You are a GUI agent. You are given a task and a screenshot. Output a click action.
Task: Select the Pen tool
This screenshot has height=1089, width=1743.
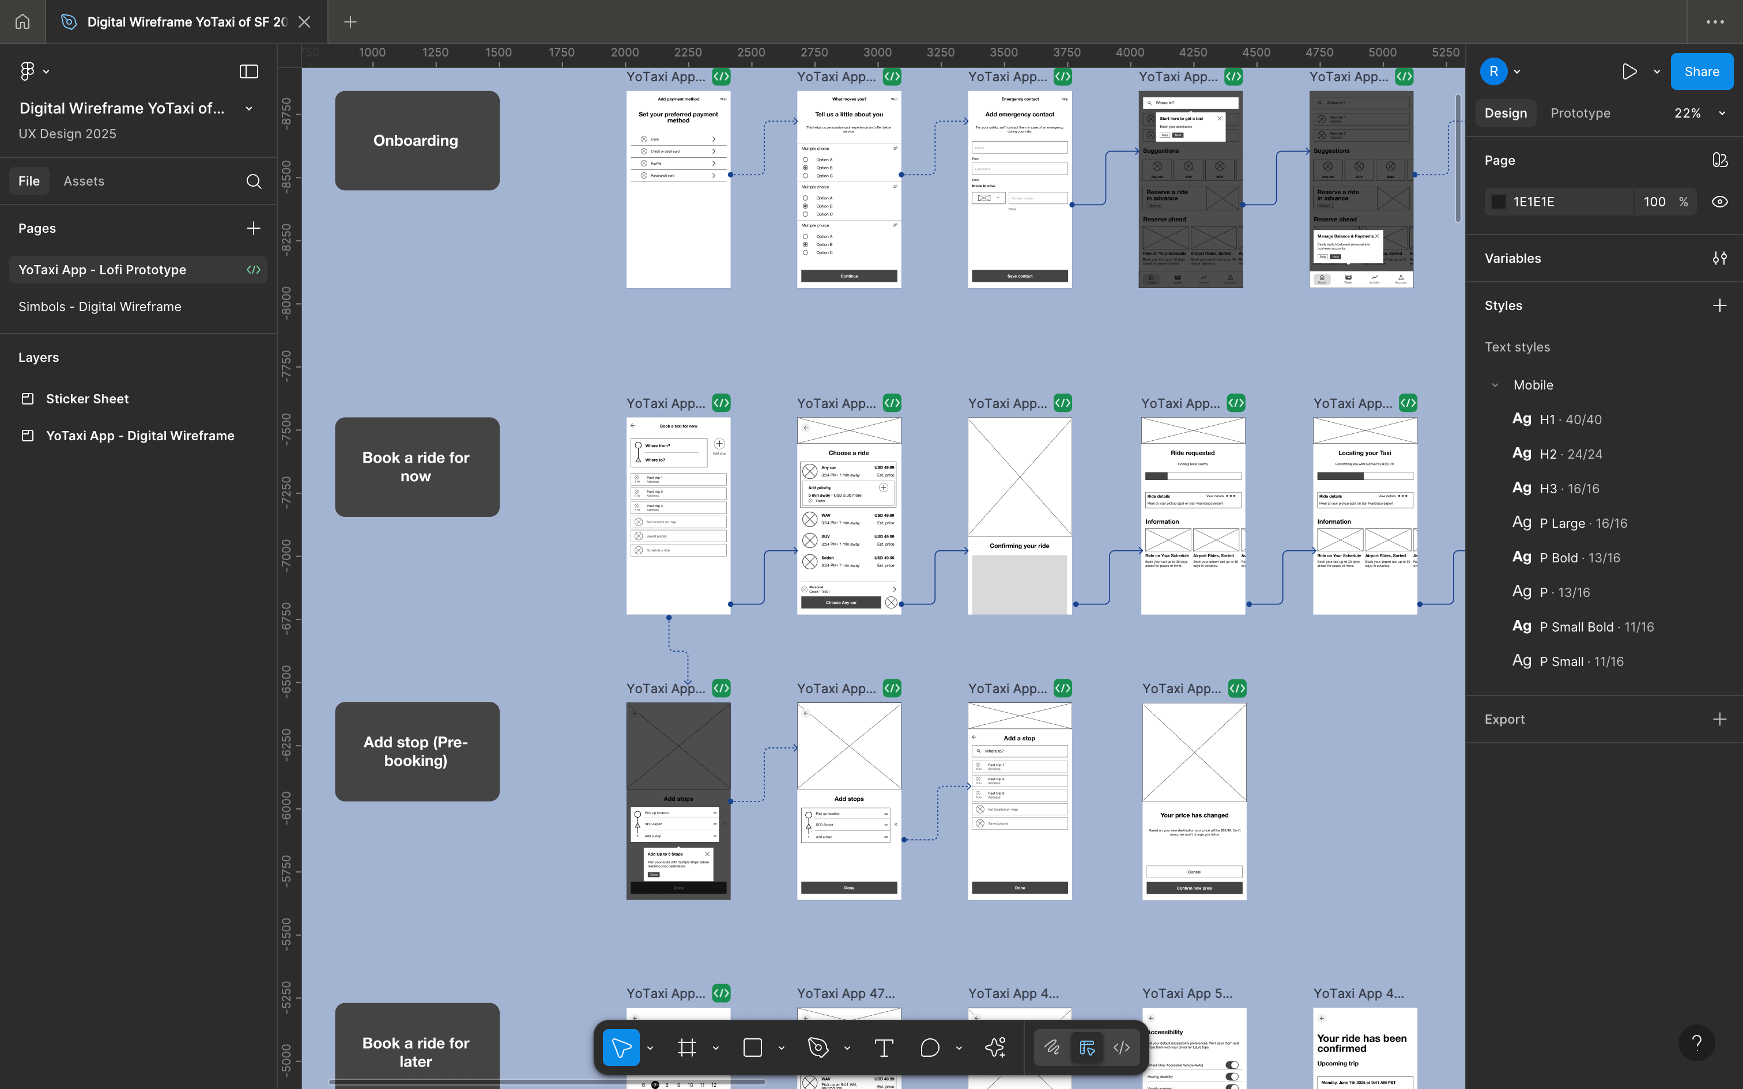tap(817, 1048)
